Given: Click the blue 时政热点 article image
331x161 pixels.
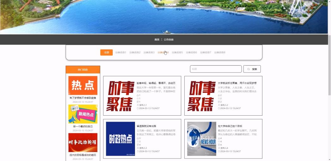Looking at the screenshot, I should coord(120,139).
